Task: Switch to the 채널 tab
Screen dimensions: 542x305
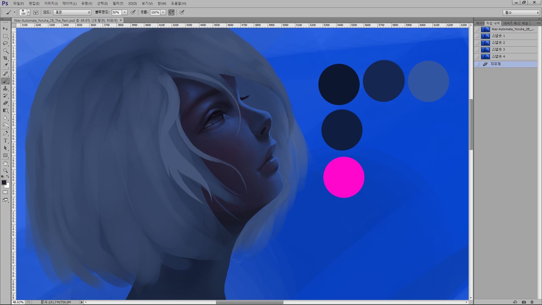Action: pos(525,23)
